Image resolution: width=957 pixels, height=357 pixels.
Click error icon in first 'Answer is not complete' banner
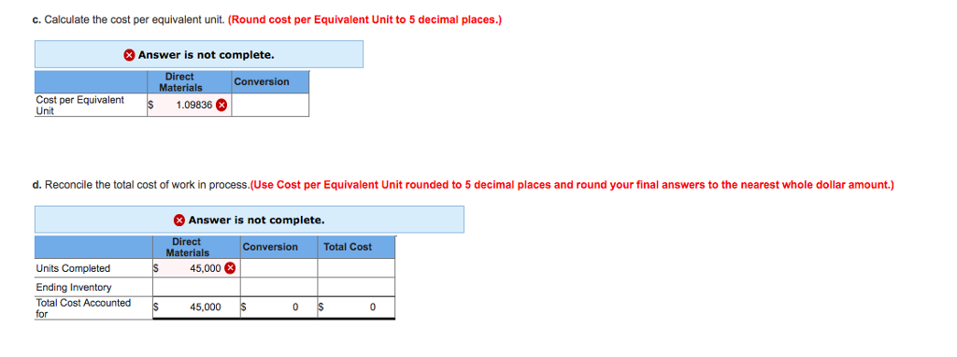pos(129,55)
